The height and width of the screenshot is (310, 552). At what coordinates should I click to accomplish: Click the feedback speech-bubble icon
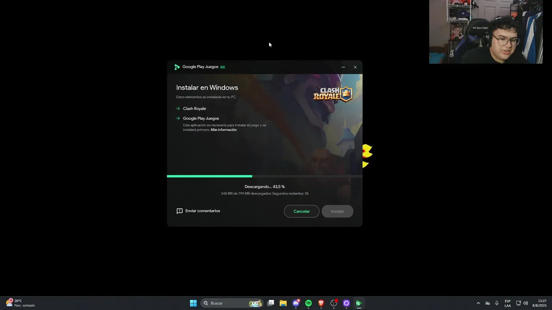pyautogui.click(x=179, y=211)
